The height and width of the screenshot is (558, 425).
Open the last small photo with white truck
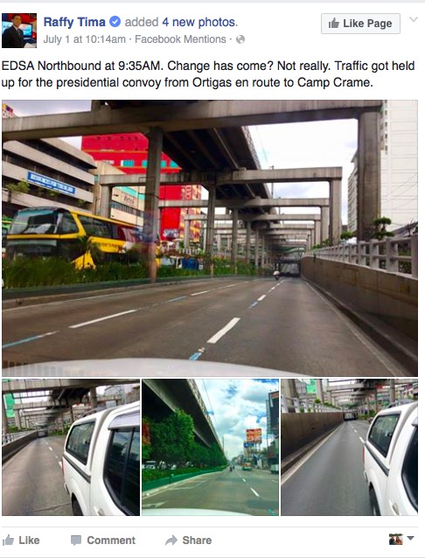[x=349, y=447]
